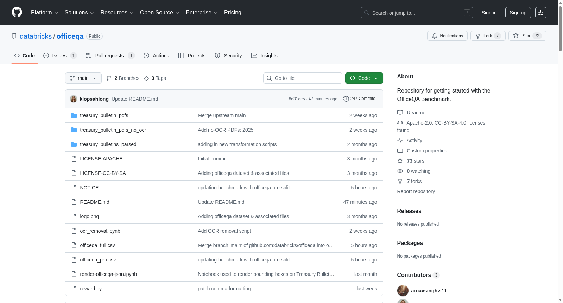Open the Pricing page link

tap(233, 13)
